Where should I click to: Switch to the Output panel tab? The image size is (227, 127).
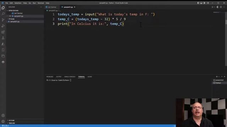(59, 77)
